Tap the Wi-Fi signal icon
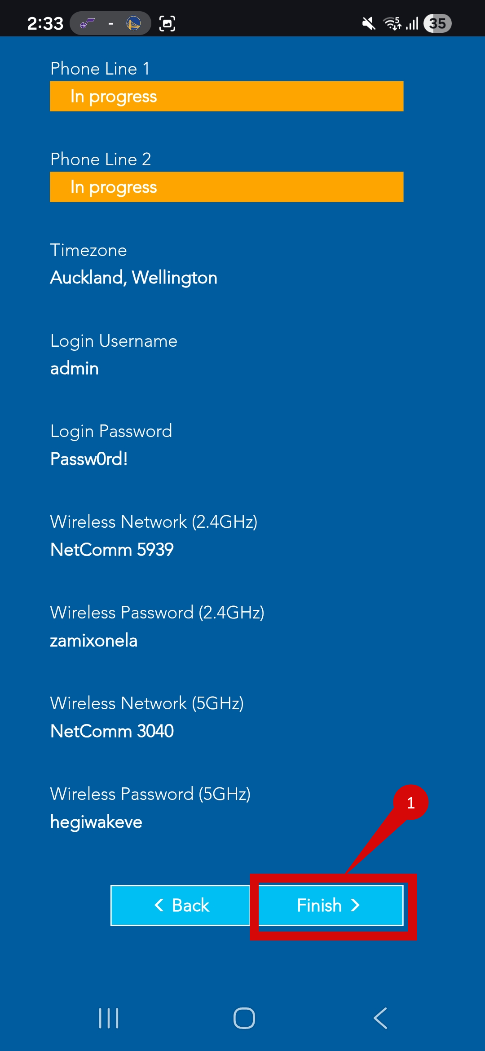Image resolution: width=485 pixels, height=1051 pixels. [x=392, y=23]
